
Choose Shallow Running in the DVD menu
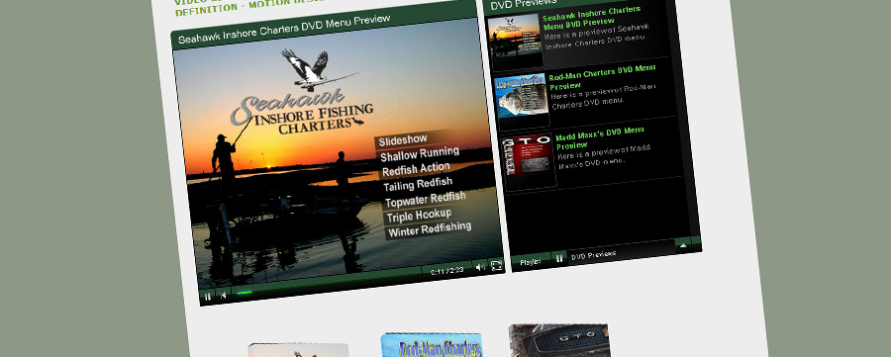pyautogui.click(x=420, y=154)
